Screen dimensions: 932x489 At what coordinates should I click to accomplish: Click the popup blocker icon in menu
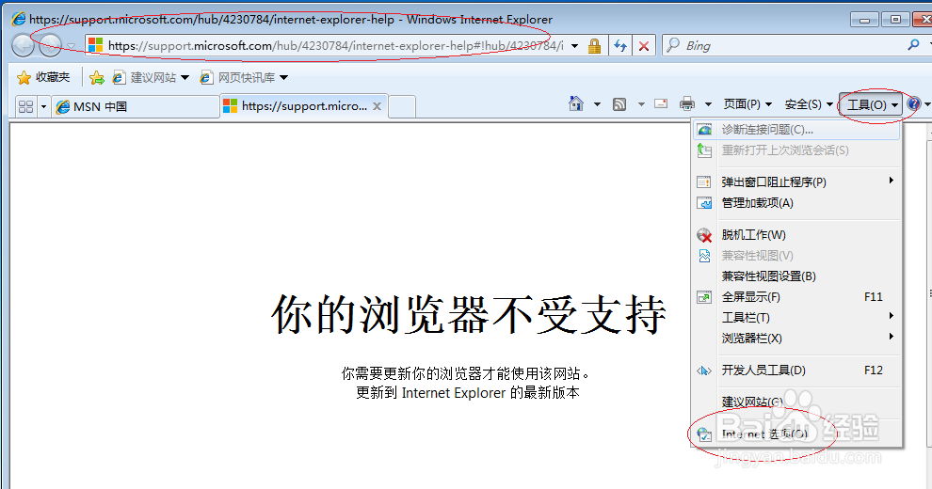(704, 182)
